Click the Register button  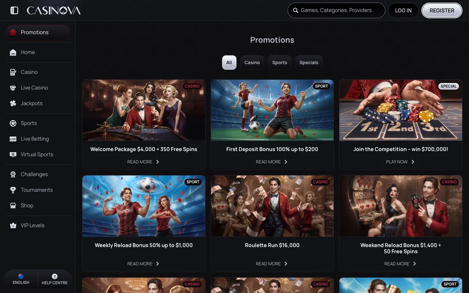[x=442, y=11]
